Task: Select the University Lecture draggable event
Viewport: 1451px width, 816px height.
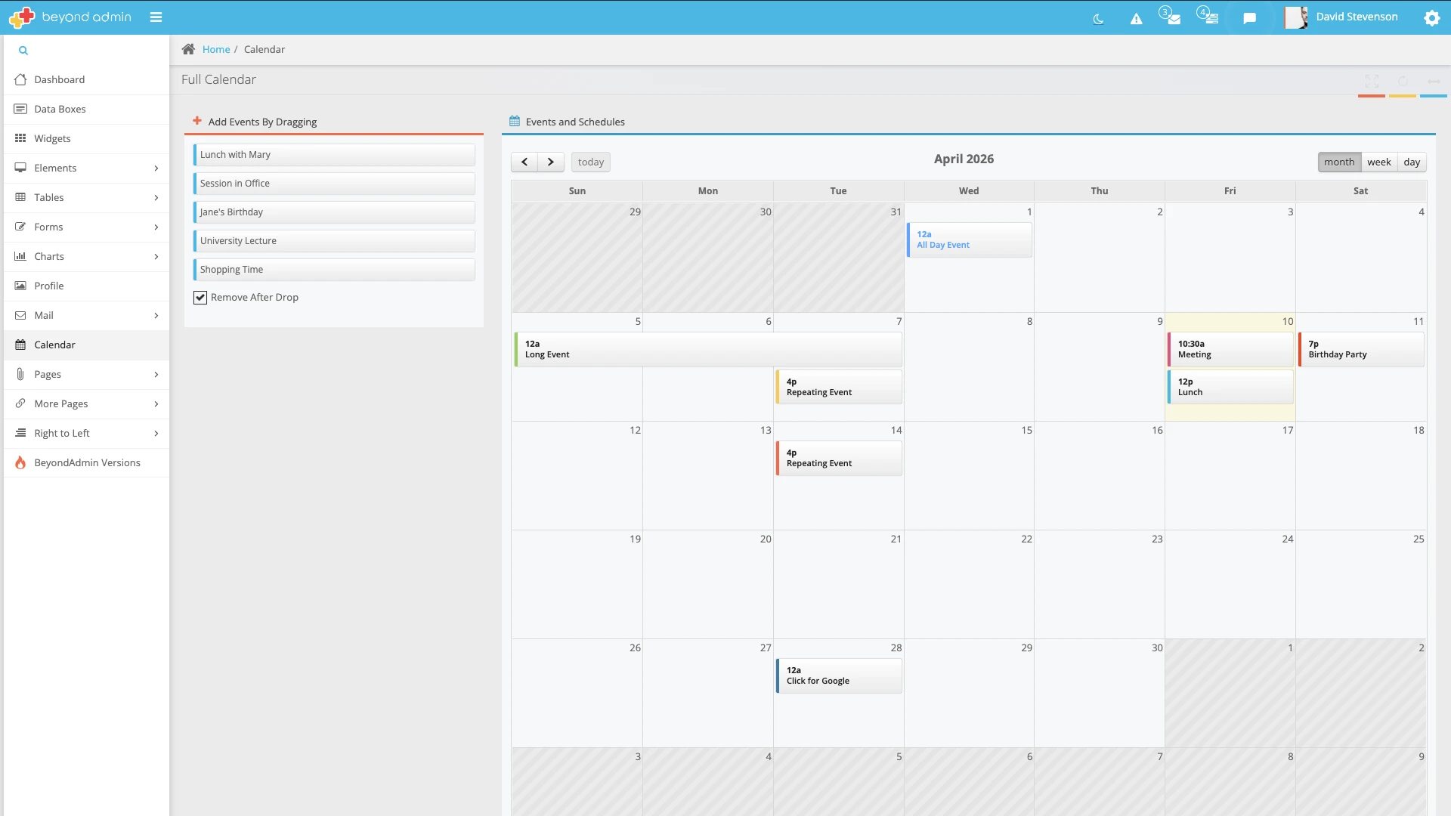Action: (334, 241)
